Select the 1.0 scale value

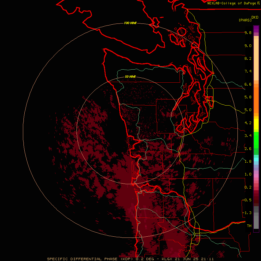pos(248,174)
